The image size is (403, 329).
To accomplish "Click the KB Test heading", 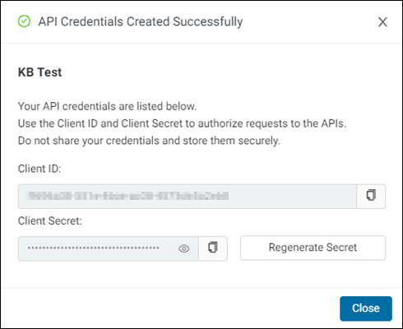I will tap(39, 72).
